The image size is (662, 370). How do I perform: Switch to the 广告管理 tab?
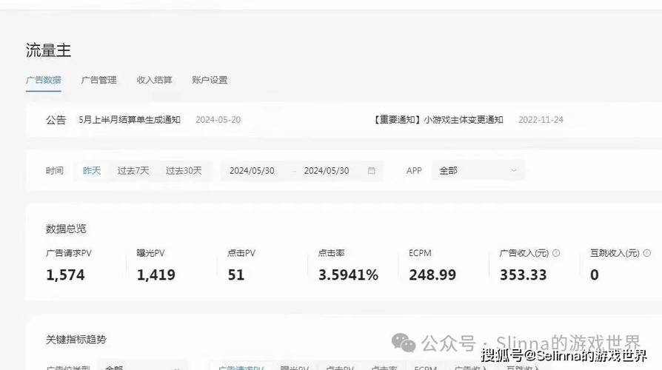[98, 80]
